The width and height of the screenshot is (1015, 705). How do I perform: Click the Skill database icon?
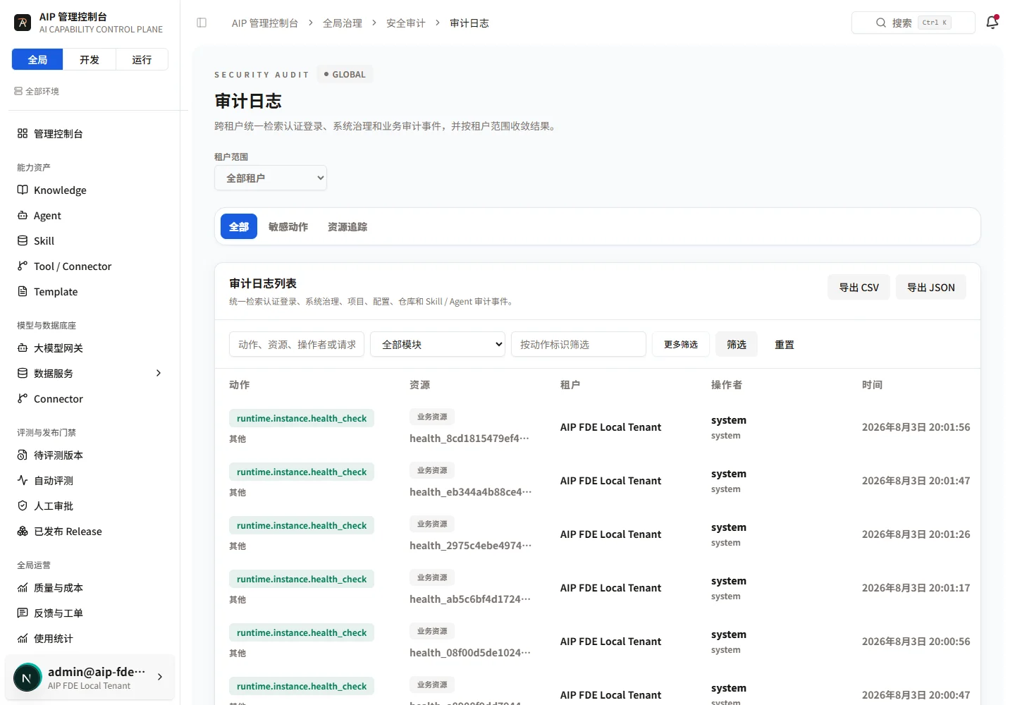point(23,240)
